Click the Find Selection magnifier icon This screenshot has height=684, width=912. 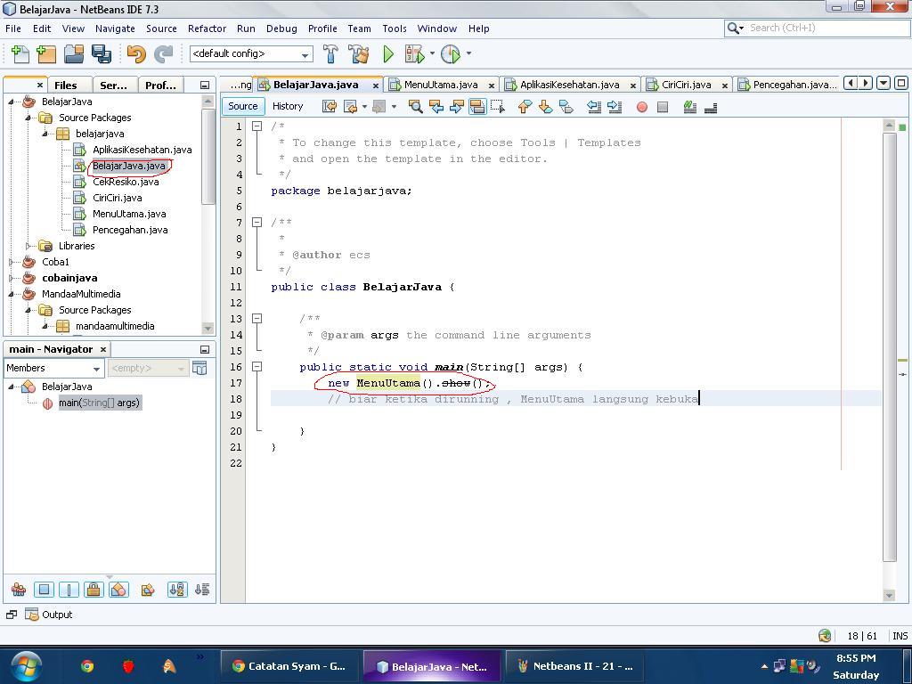tap(415, 107)
